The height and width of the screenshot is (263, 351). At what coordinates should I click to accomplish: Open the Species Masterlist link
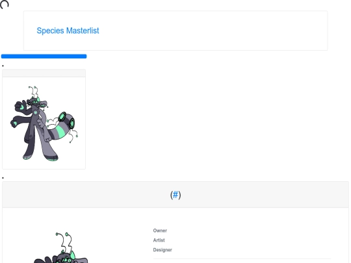click(68, 31)
